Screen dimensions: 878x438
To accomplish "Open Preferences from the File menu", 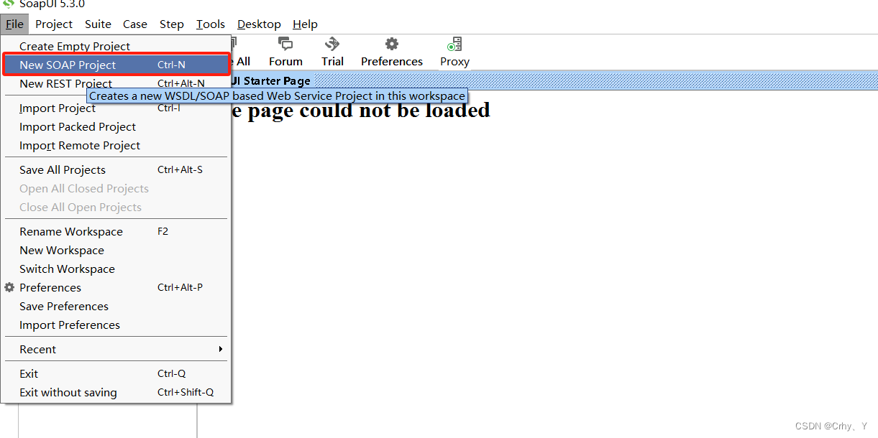I will pos(116,287).
